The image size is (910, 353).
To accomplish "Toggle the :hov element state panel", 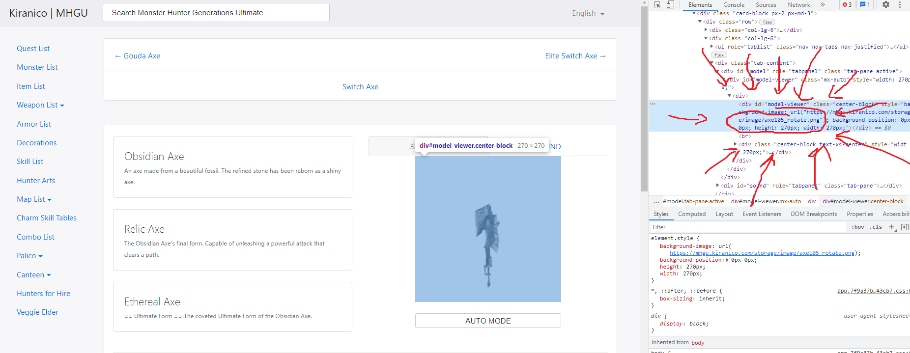I will pyautogui.click(x=858, y=227).
